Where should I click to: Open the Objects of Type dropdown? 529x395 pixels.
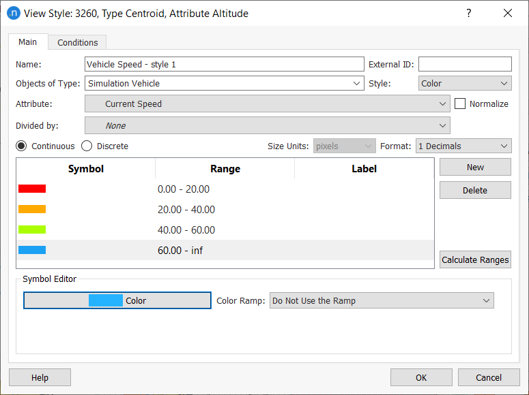[x=224, y=84]
